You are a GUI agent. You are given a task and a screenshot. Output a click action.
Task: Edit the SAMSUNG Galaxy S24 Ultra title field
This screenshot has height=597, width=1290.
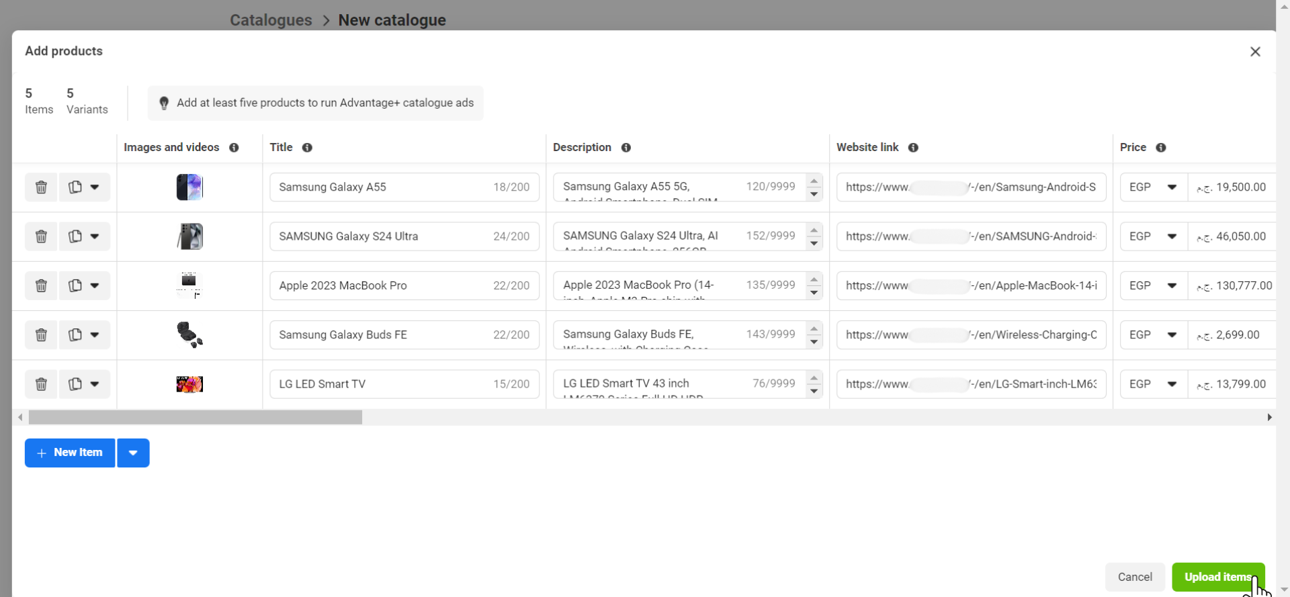tap(404, 236)
